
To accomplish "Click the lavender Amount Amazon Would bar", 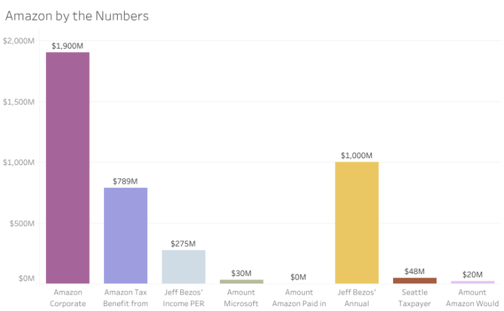I will [473, 282].
